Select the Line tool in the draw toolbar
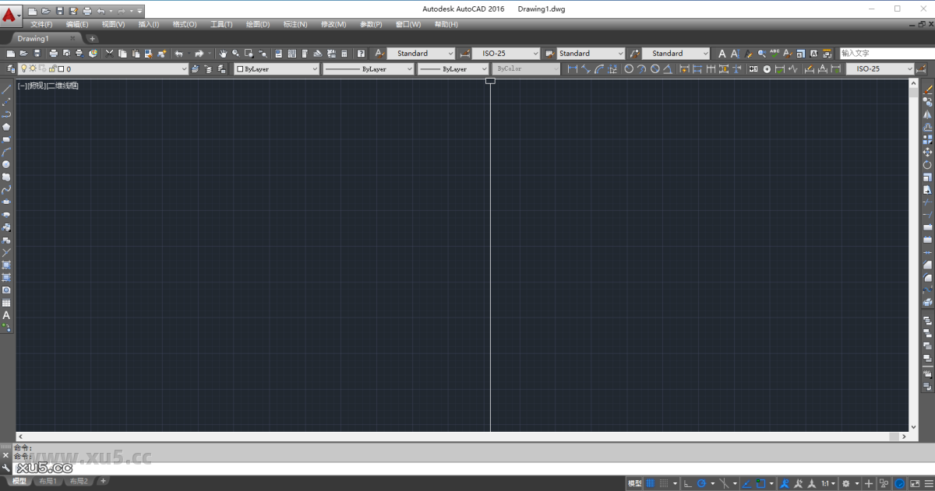 [5, 88]
